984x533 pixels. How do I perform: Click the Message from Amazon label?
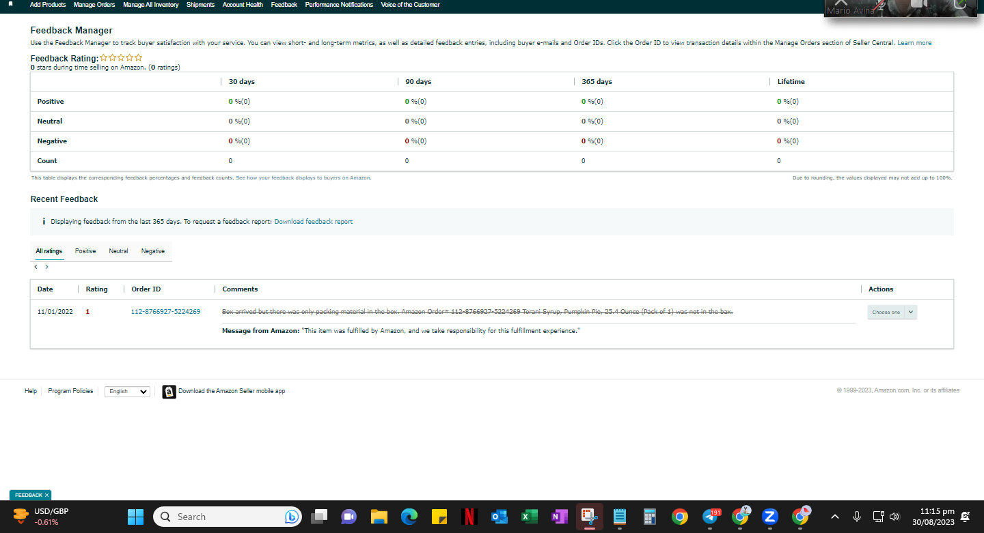[x=260, y=331]
